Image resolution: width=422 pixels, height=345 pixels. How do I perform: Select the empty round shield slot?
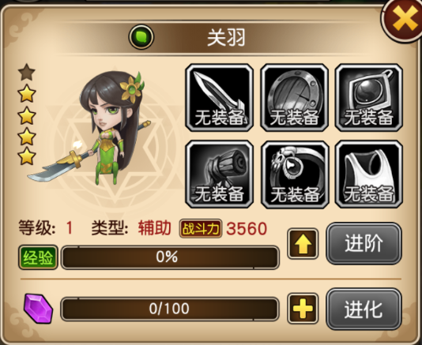295,98
